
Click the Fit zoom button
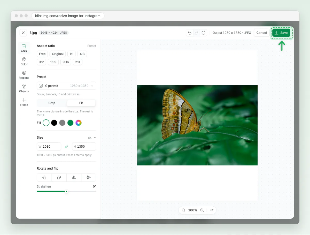[212, 210]
